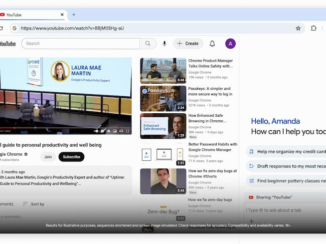326x244 pixels.
Task: Open title 'Passkeys: A simpler and more secure'
Action: tap(210, 91)
